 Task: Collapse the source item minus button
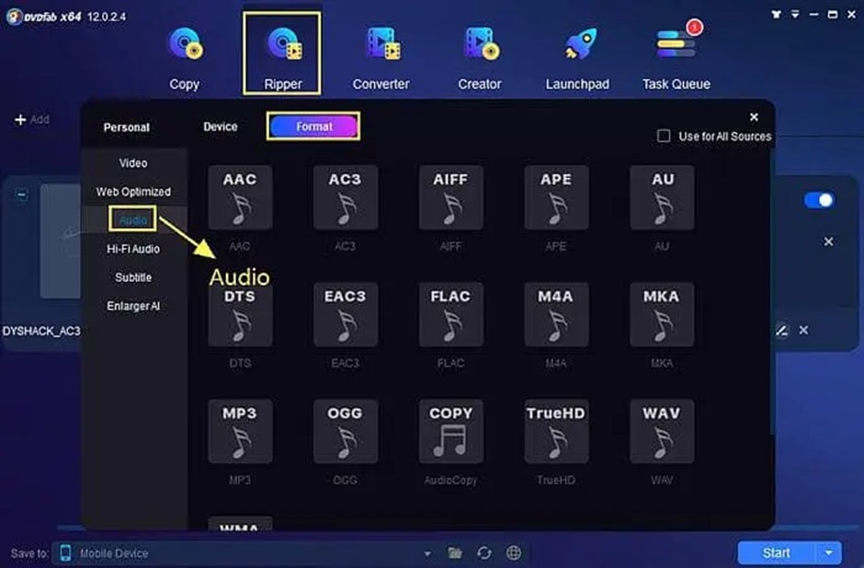click(21, 195)
